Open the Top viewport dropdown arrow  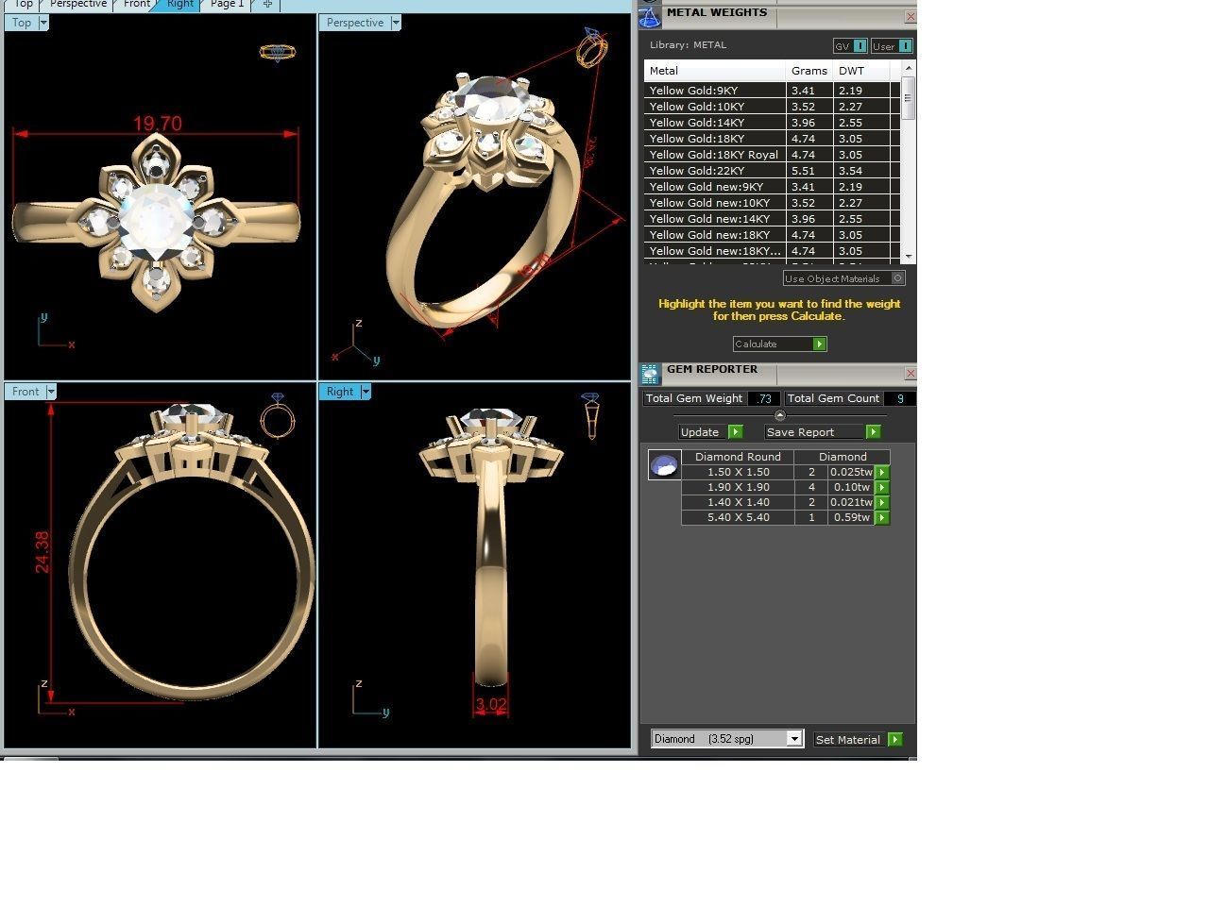point(43,23)
